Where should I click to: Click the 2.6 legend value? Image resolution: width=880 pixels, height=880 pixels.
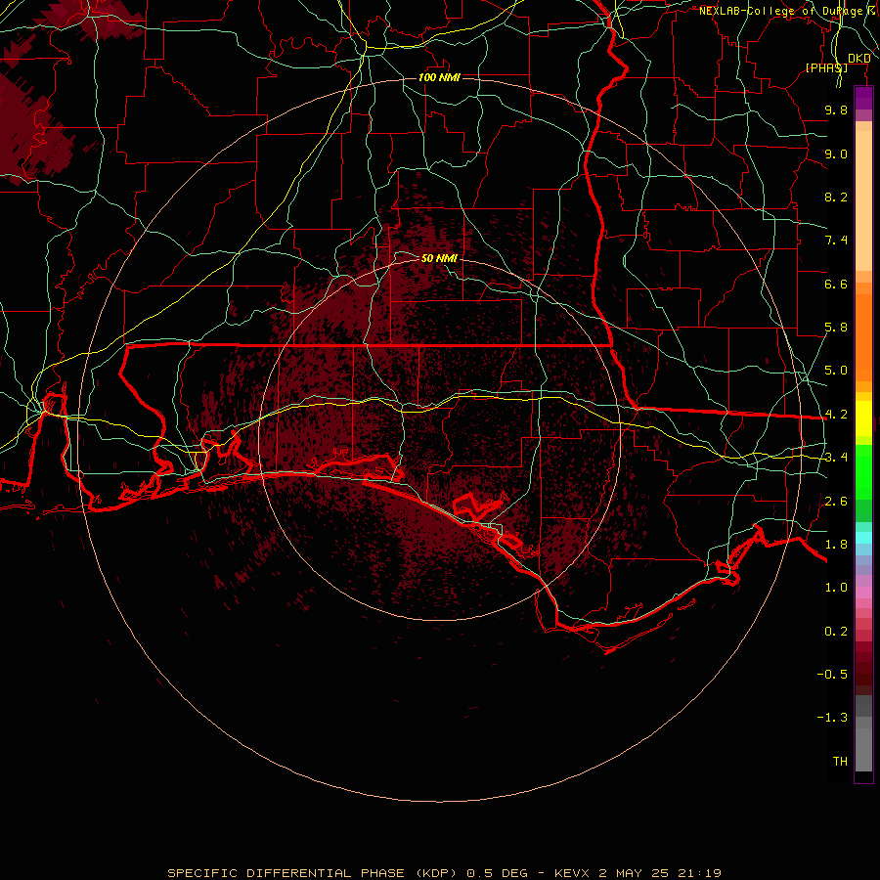(836, 502)
